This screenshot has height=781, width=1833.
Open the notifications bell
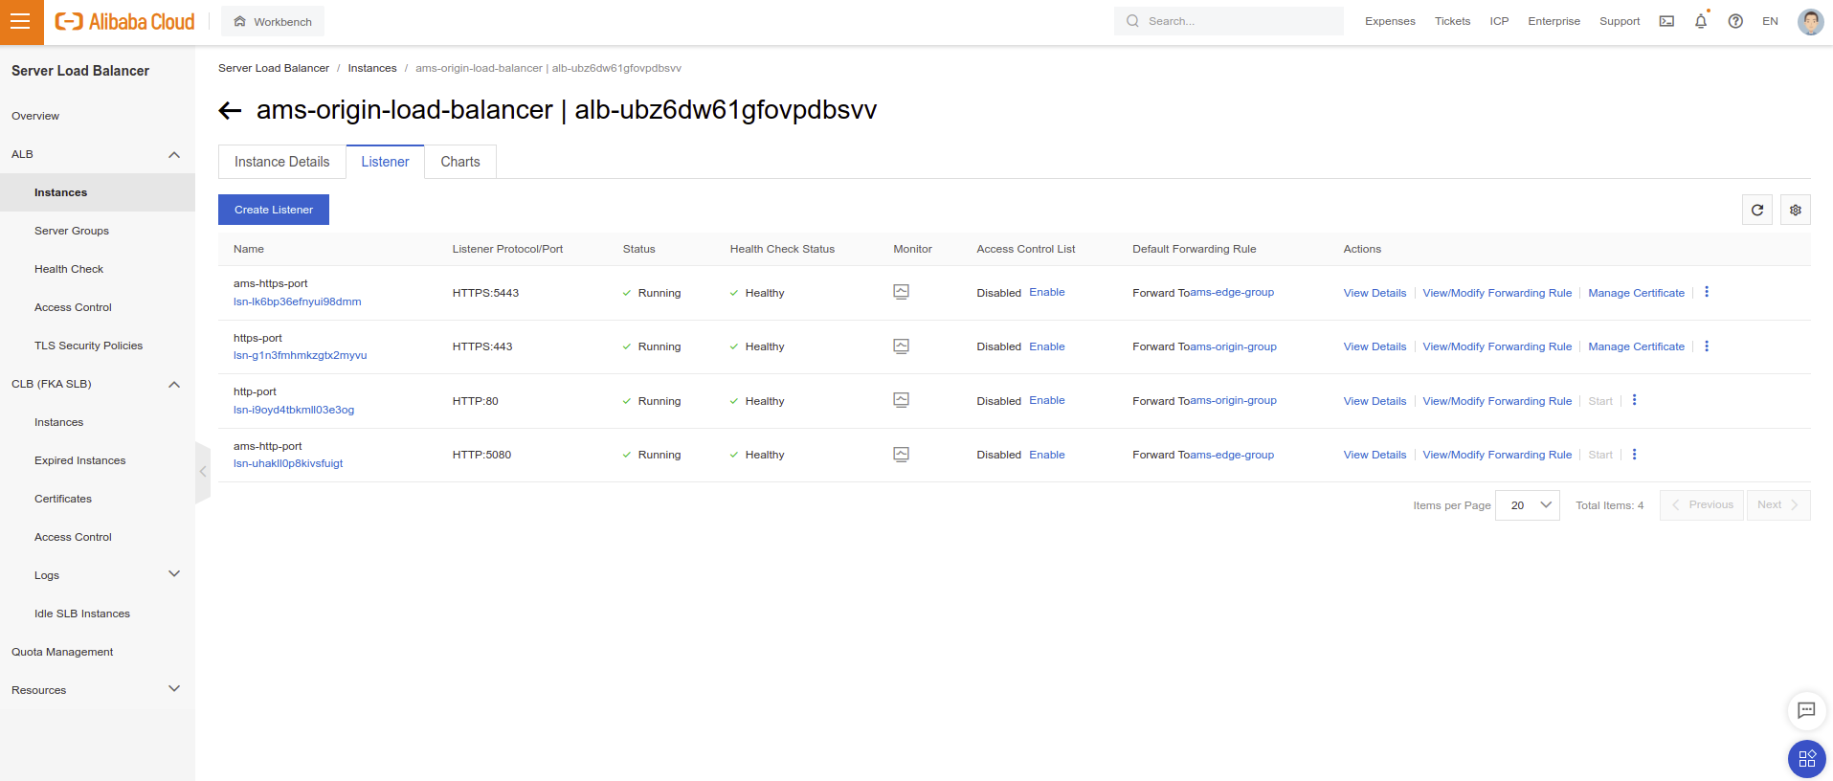pos(1701,21)
